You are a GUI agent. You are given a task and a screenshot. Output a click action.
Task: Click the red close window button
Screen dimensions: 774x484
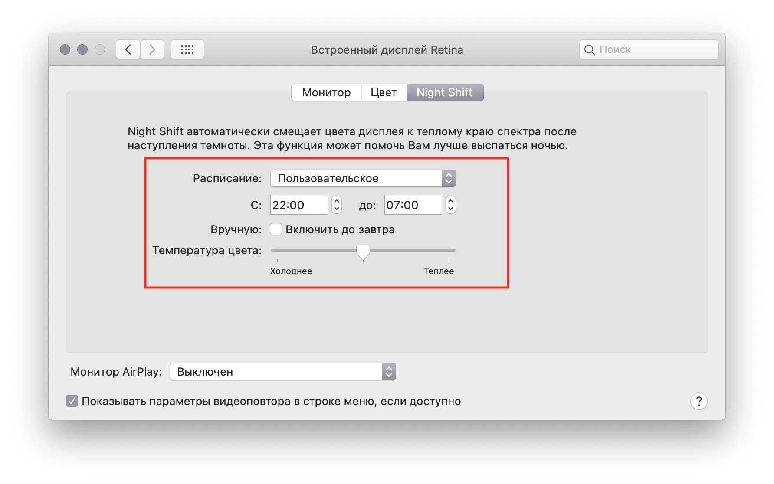point(65,49)
